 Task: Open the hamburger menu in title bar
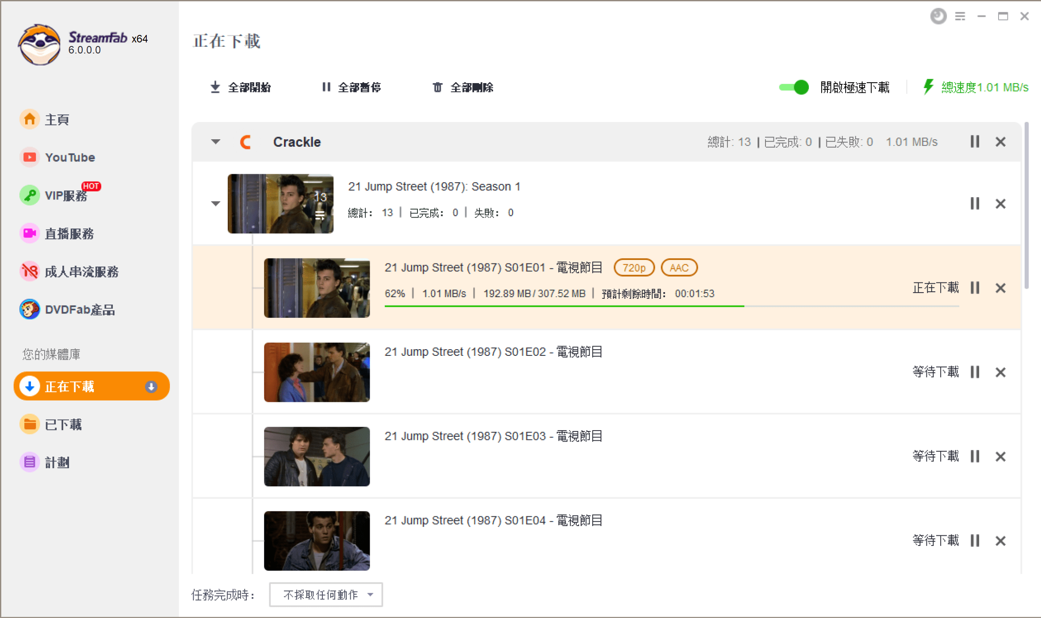(960, 16)
